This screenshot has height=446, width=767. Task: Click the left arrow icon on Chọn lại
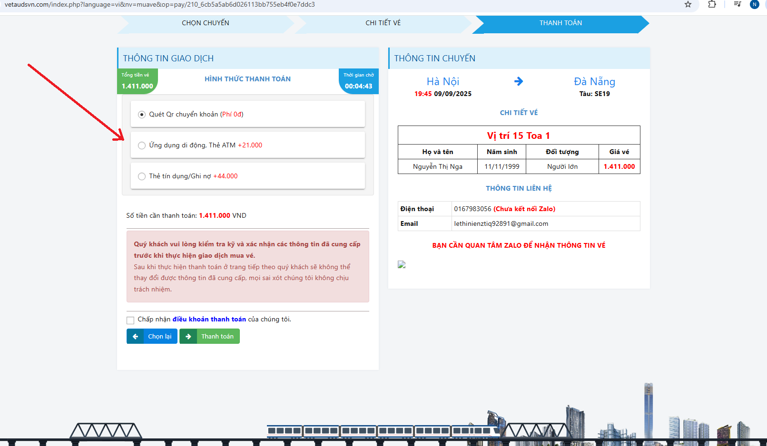pos(136,336)
